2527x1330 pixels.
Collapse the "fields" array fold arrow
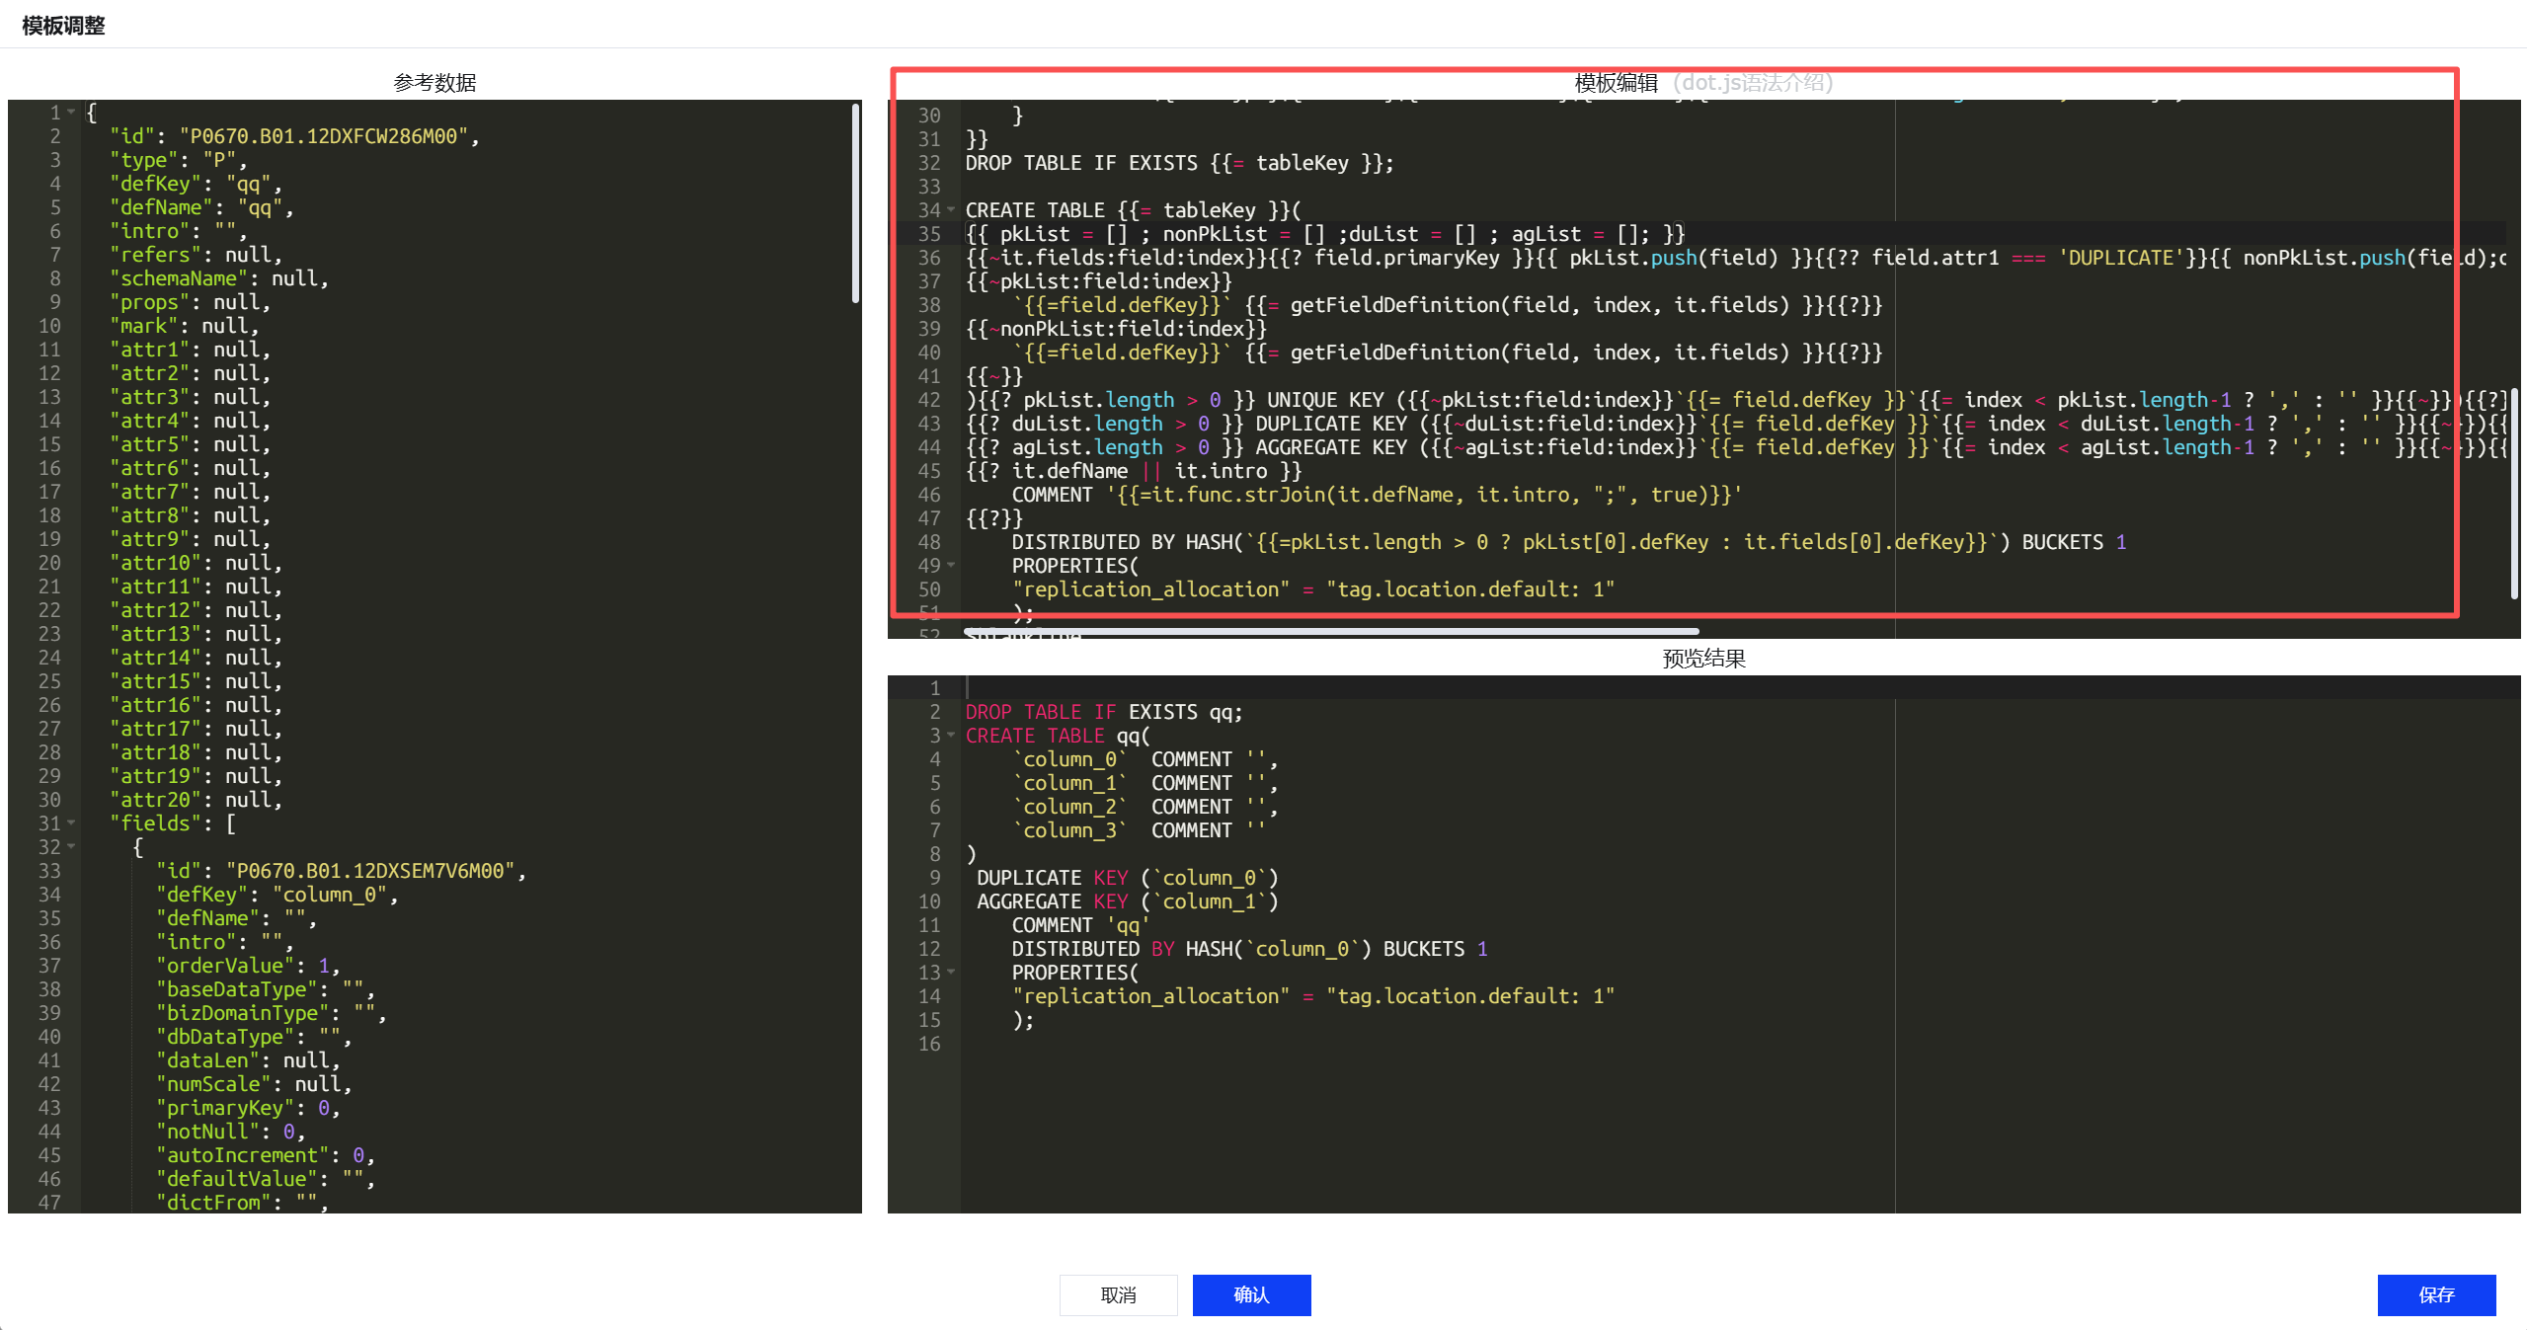71,823
